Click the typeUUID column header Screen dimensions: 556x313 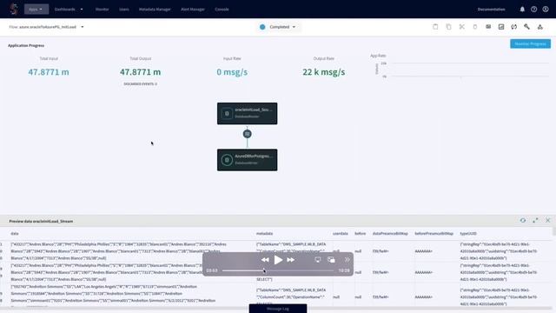click(x=468, y=234)
